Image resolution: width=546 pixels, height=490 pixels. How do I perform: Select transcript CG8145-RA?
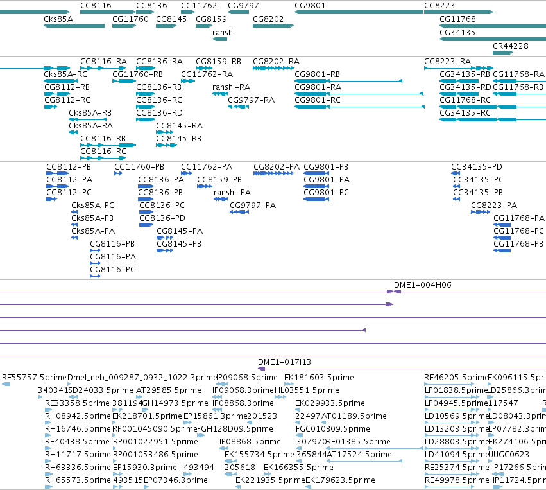pyautogui.click(x=164, y=132)
